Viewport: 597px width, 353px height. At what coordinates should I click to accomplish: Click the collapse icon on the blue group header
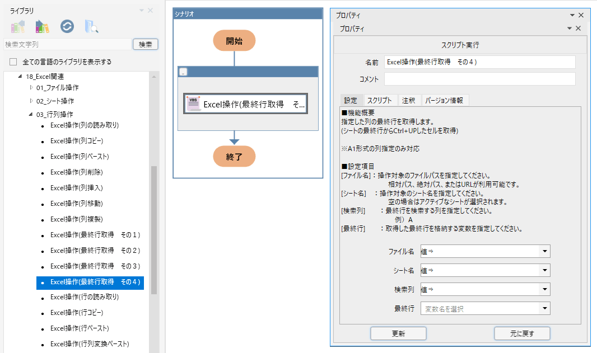[x=182, y=71]
